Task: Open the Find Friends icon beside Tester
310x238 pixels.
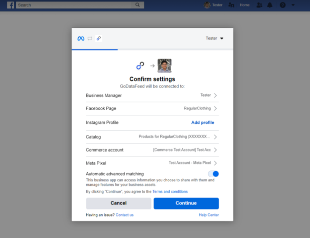Action: tap(231, 5)
